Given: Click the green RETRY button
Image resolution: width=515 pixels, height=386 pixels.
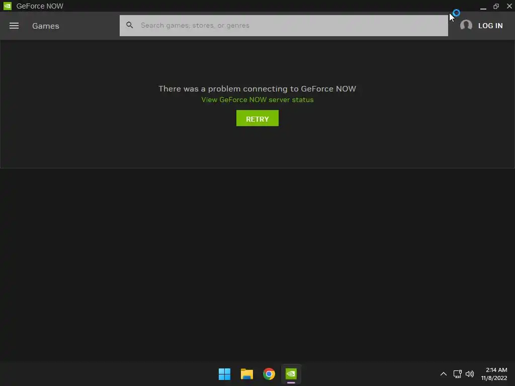Looking at the screenshot, I should pos(257,118).
